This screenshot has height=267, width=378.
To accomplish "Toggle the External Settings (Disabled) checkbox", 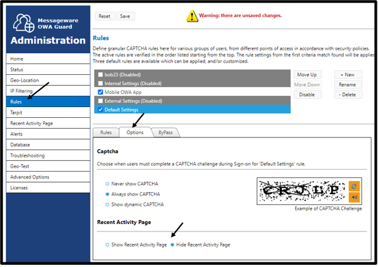I will 100,101.
